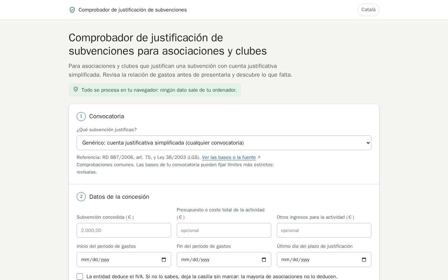Screen dimensions: 448x280
Task: Click 'Todo se procesa en tu navegador' notice text
Action: (x=159, y=90)
